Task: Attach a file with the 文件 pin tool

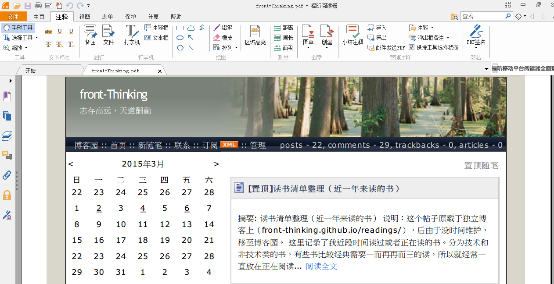Action: click(x=108, y=35)
